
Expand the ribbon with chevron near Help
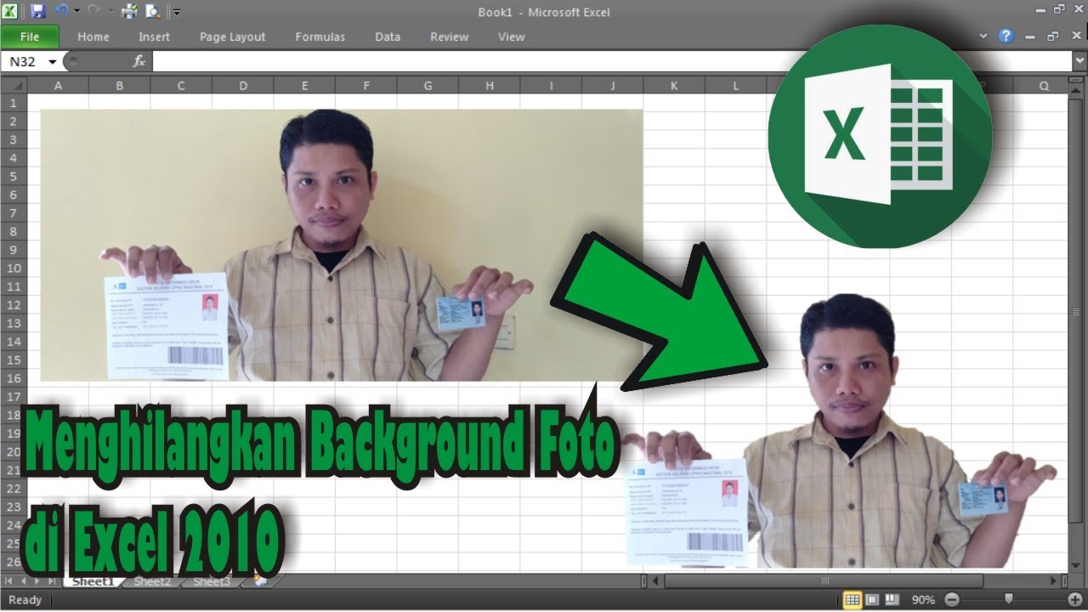tap(983, 37)
